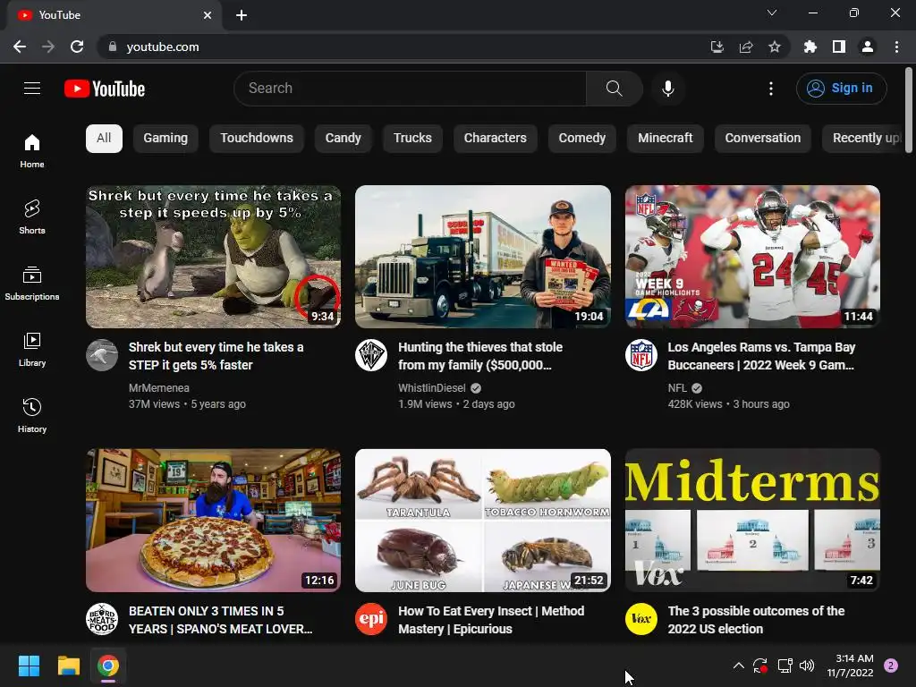Open File Explorer from the taskbar
Image resolution: width=916 pixels, height=687 pixels.
pyautogui.click(x=68, y=666)
